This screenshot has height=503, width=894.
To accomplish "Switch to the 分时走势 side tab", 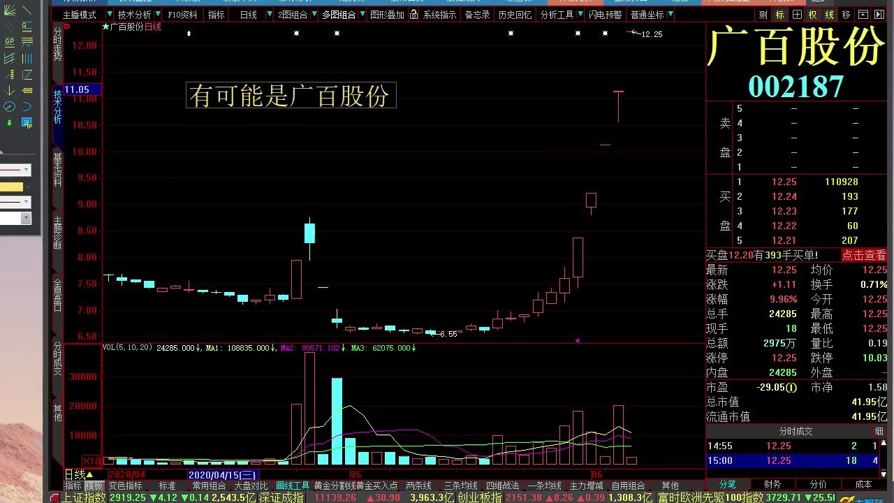I will (x=57, y=45).
